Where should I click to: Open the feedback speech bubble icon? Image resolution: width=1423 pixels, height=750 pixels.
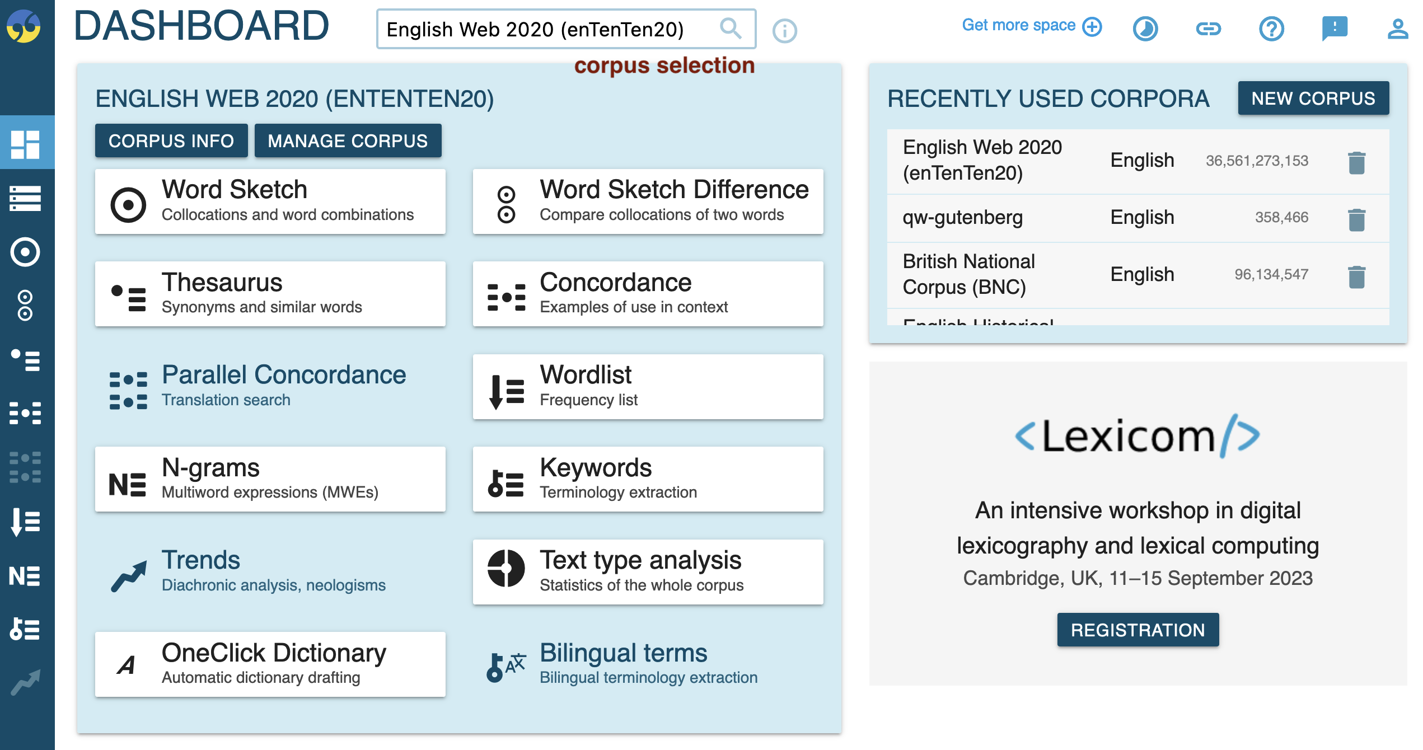tap(1335, 29)
